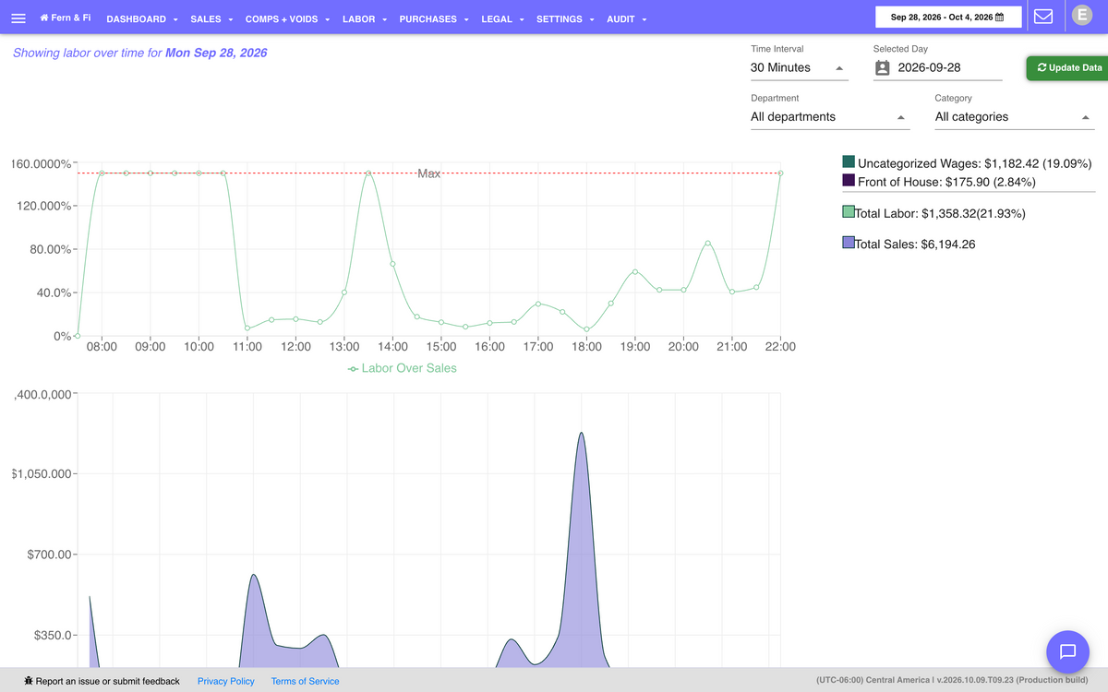This screenshot has height=692, width=1108.
Task: Open the mail envelope icon
Action: (1044, 17)
